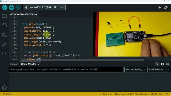This screenshot has height=96, width=171.
Task: Click the NodeMCU on COM3 status bar entry
Action: tap(136, 94)
